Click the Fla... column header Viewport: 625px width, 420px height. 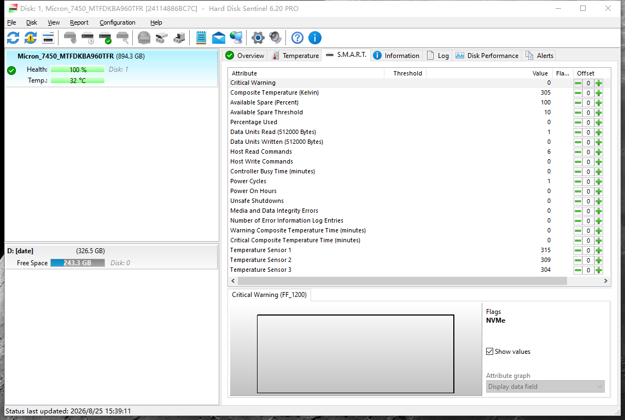coord(563,73)
